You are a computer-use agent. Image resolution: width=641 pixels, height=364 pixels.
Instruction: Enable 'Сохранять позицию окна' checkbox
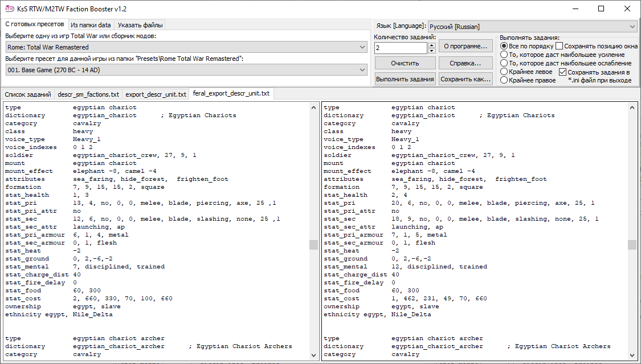coord(560,46)
